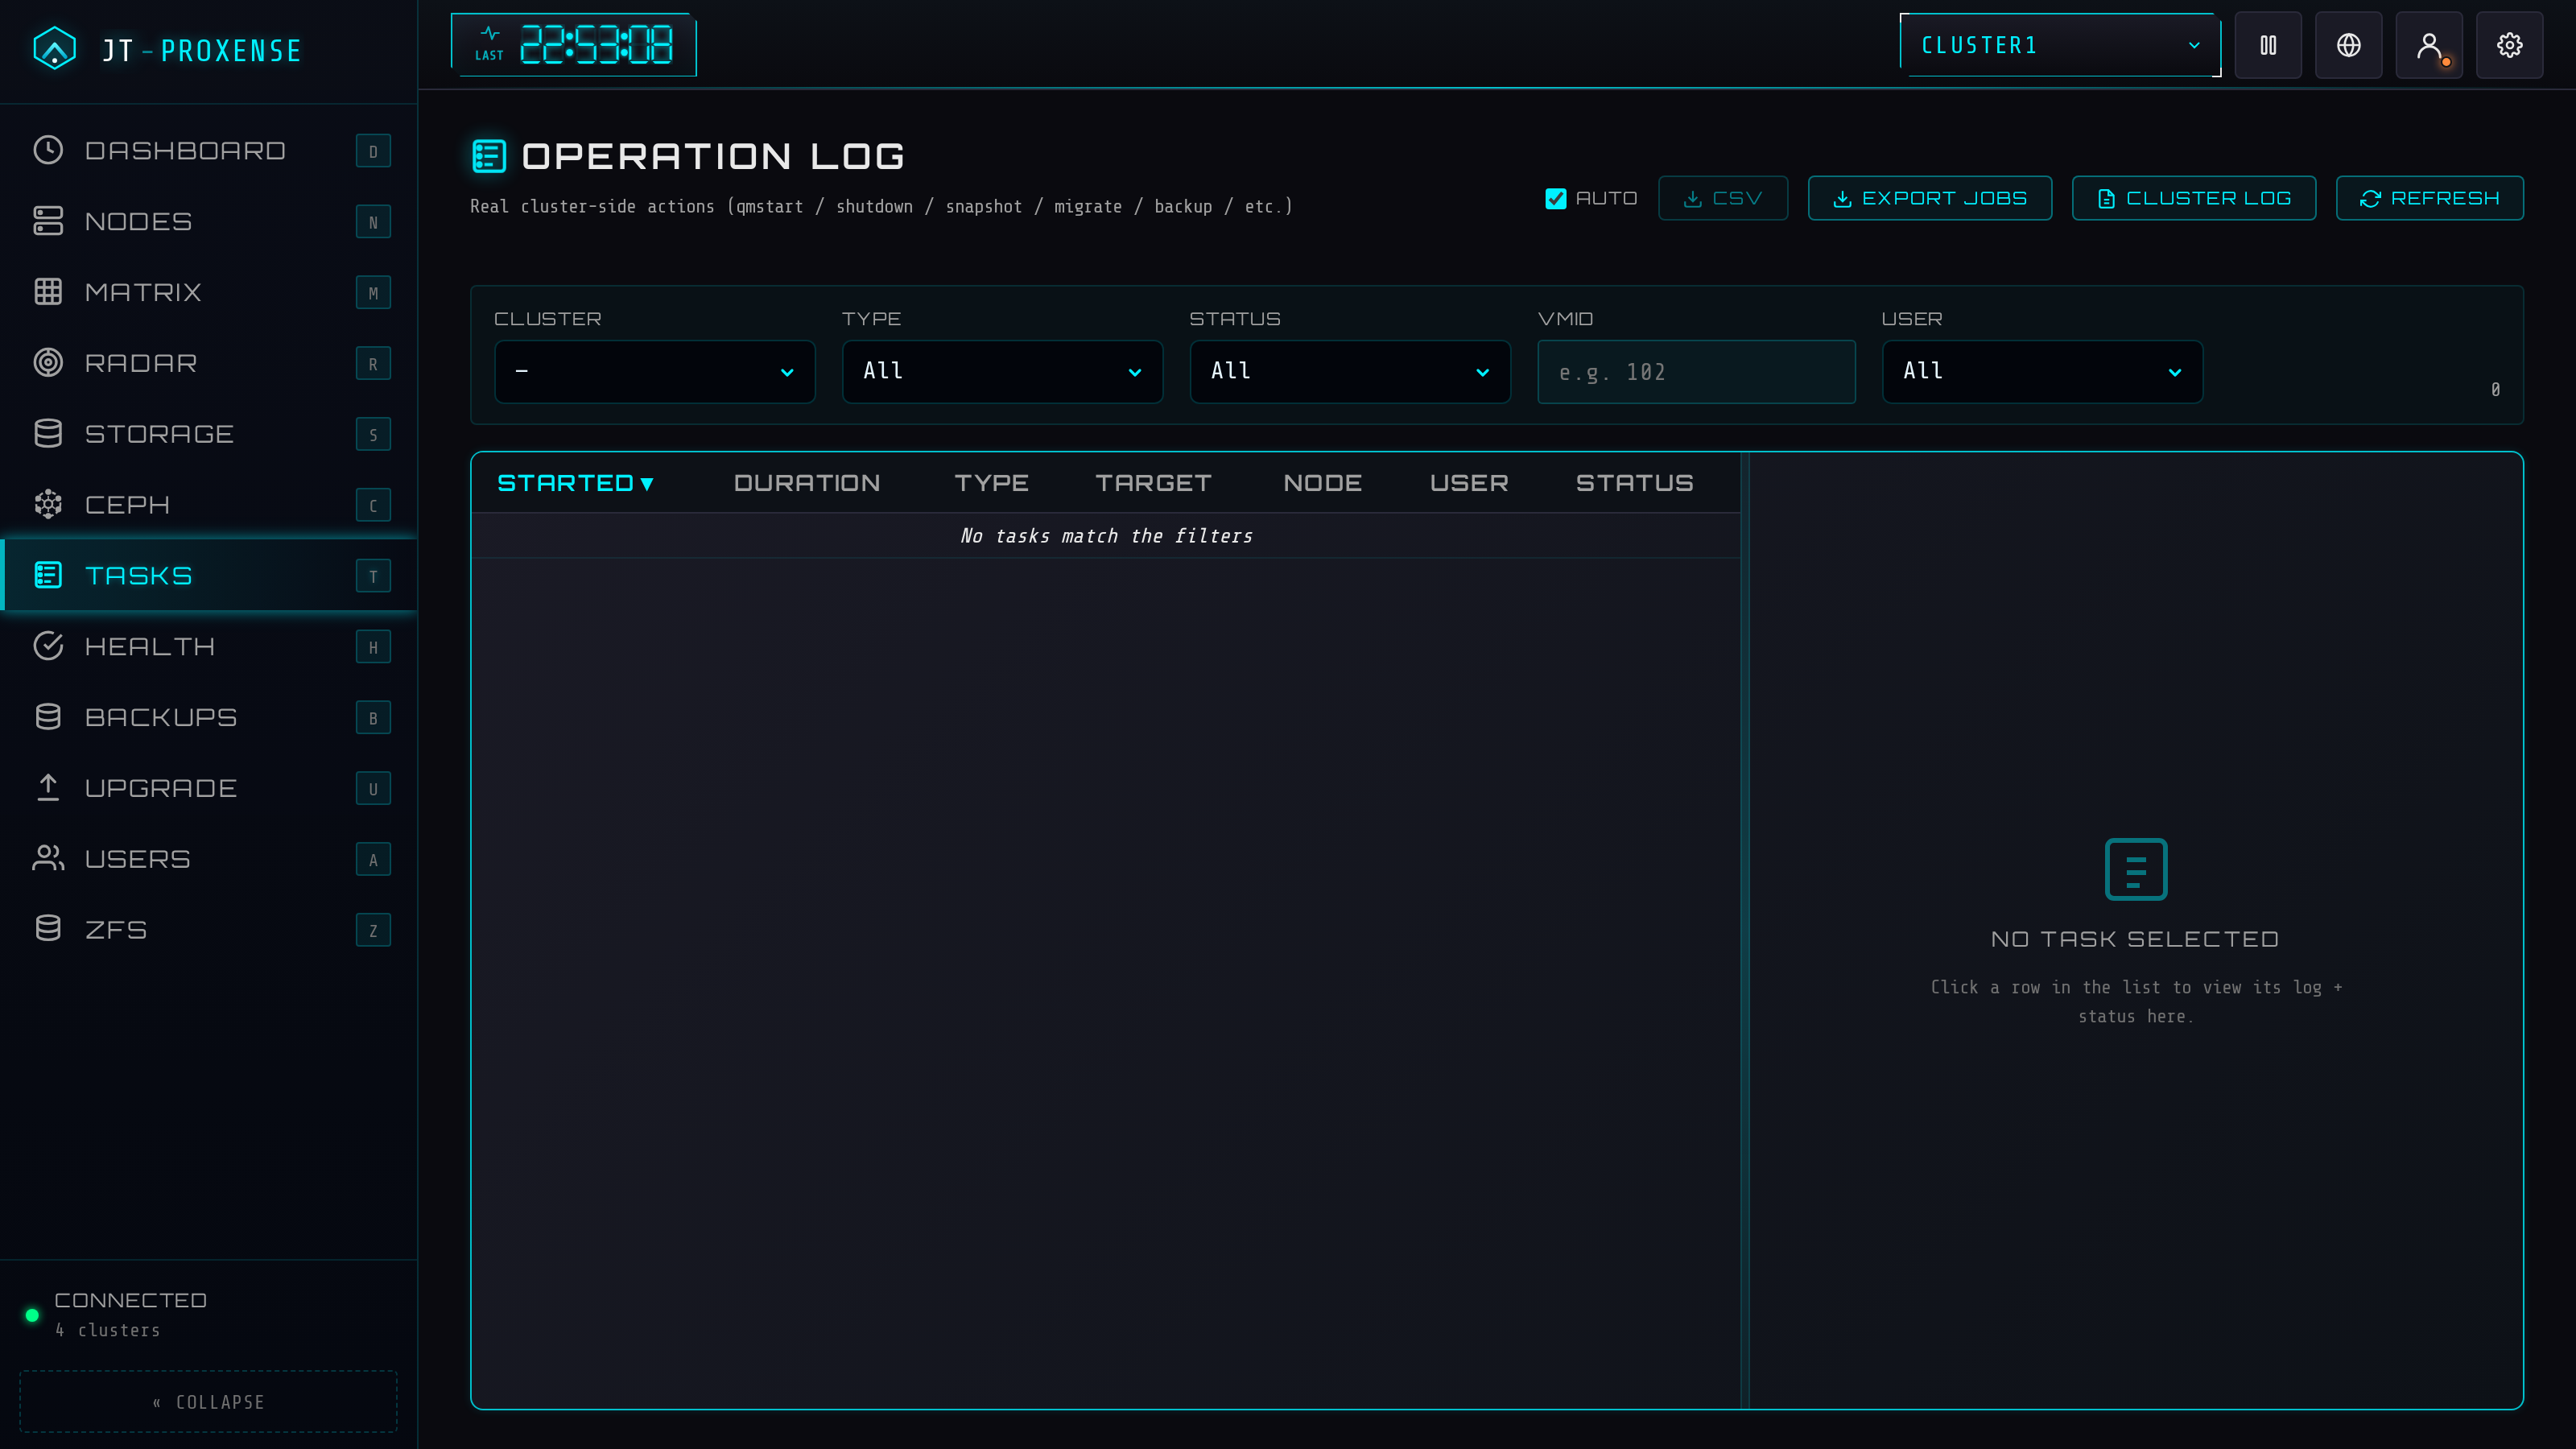Screen dimensions: 2576x1449
Task: Click the 'NO TASK SELECTED' heading
Action: (x=2135, y=939)
